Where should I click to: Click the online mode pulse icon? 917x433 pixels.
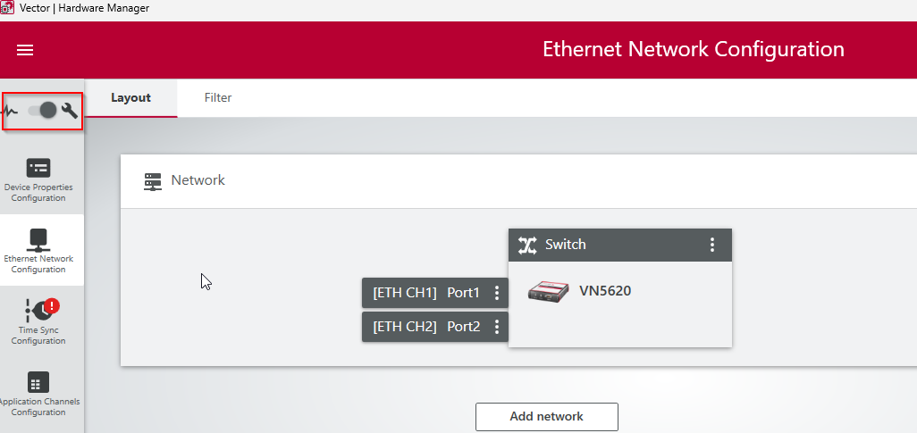[11, 111]
